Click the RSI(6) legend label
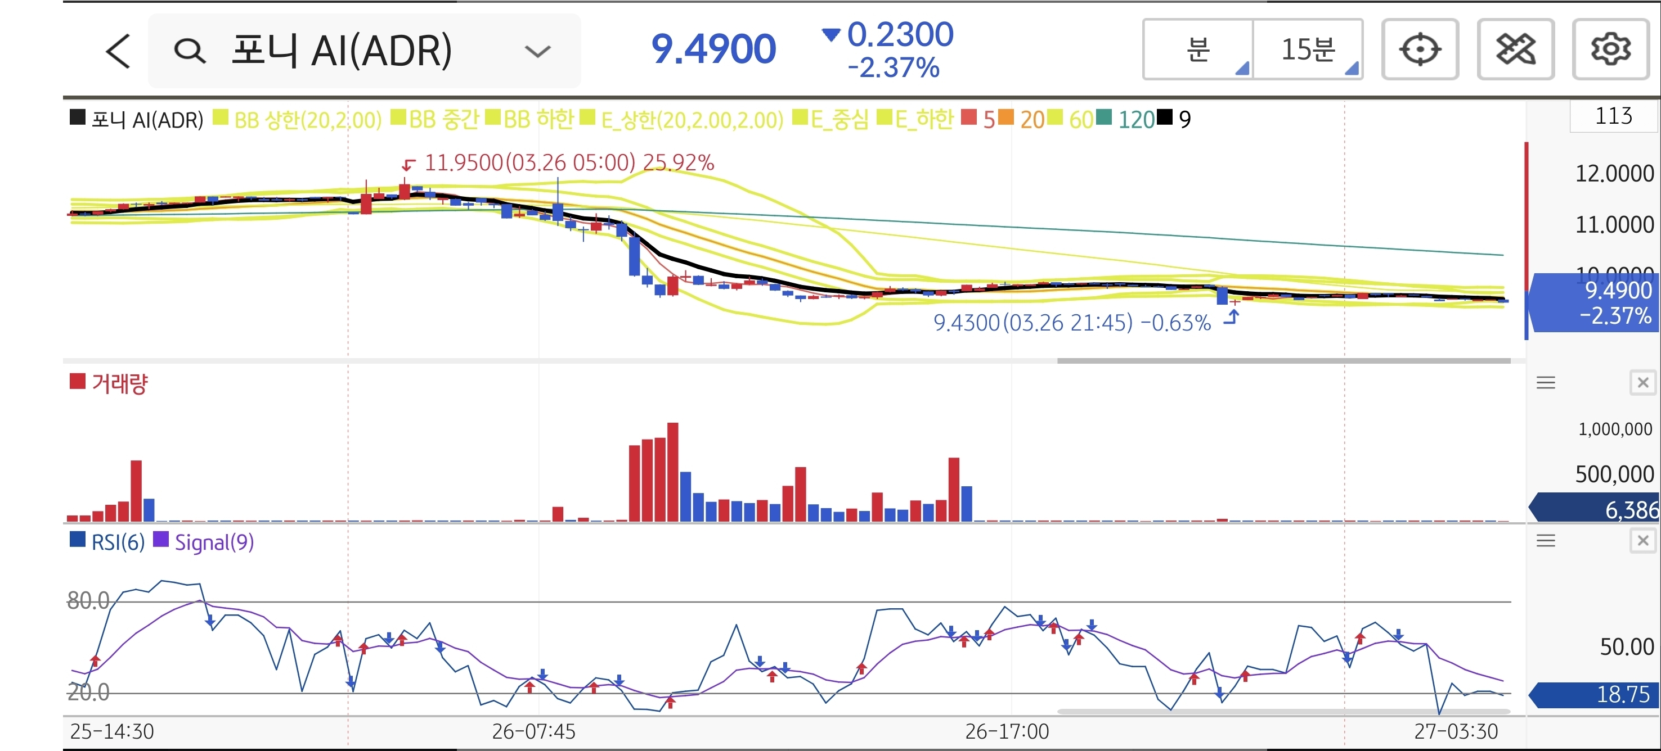Image resolution: width=1661 pixels, height=751 pixels. point(118,542)
